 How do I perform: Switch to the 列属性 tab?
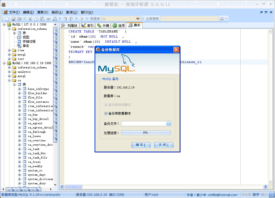[x=69, y=25]
